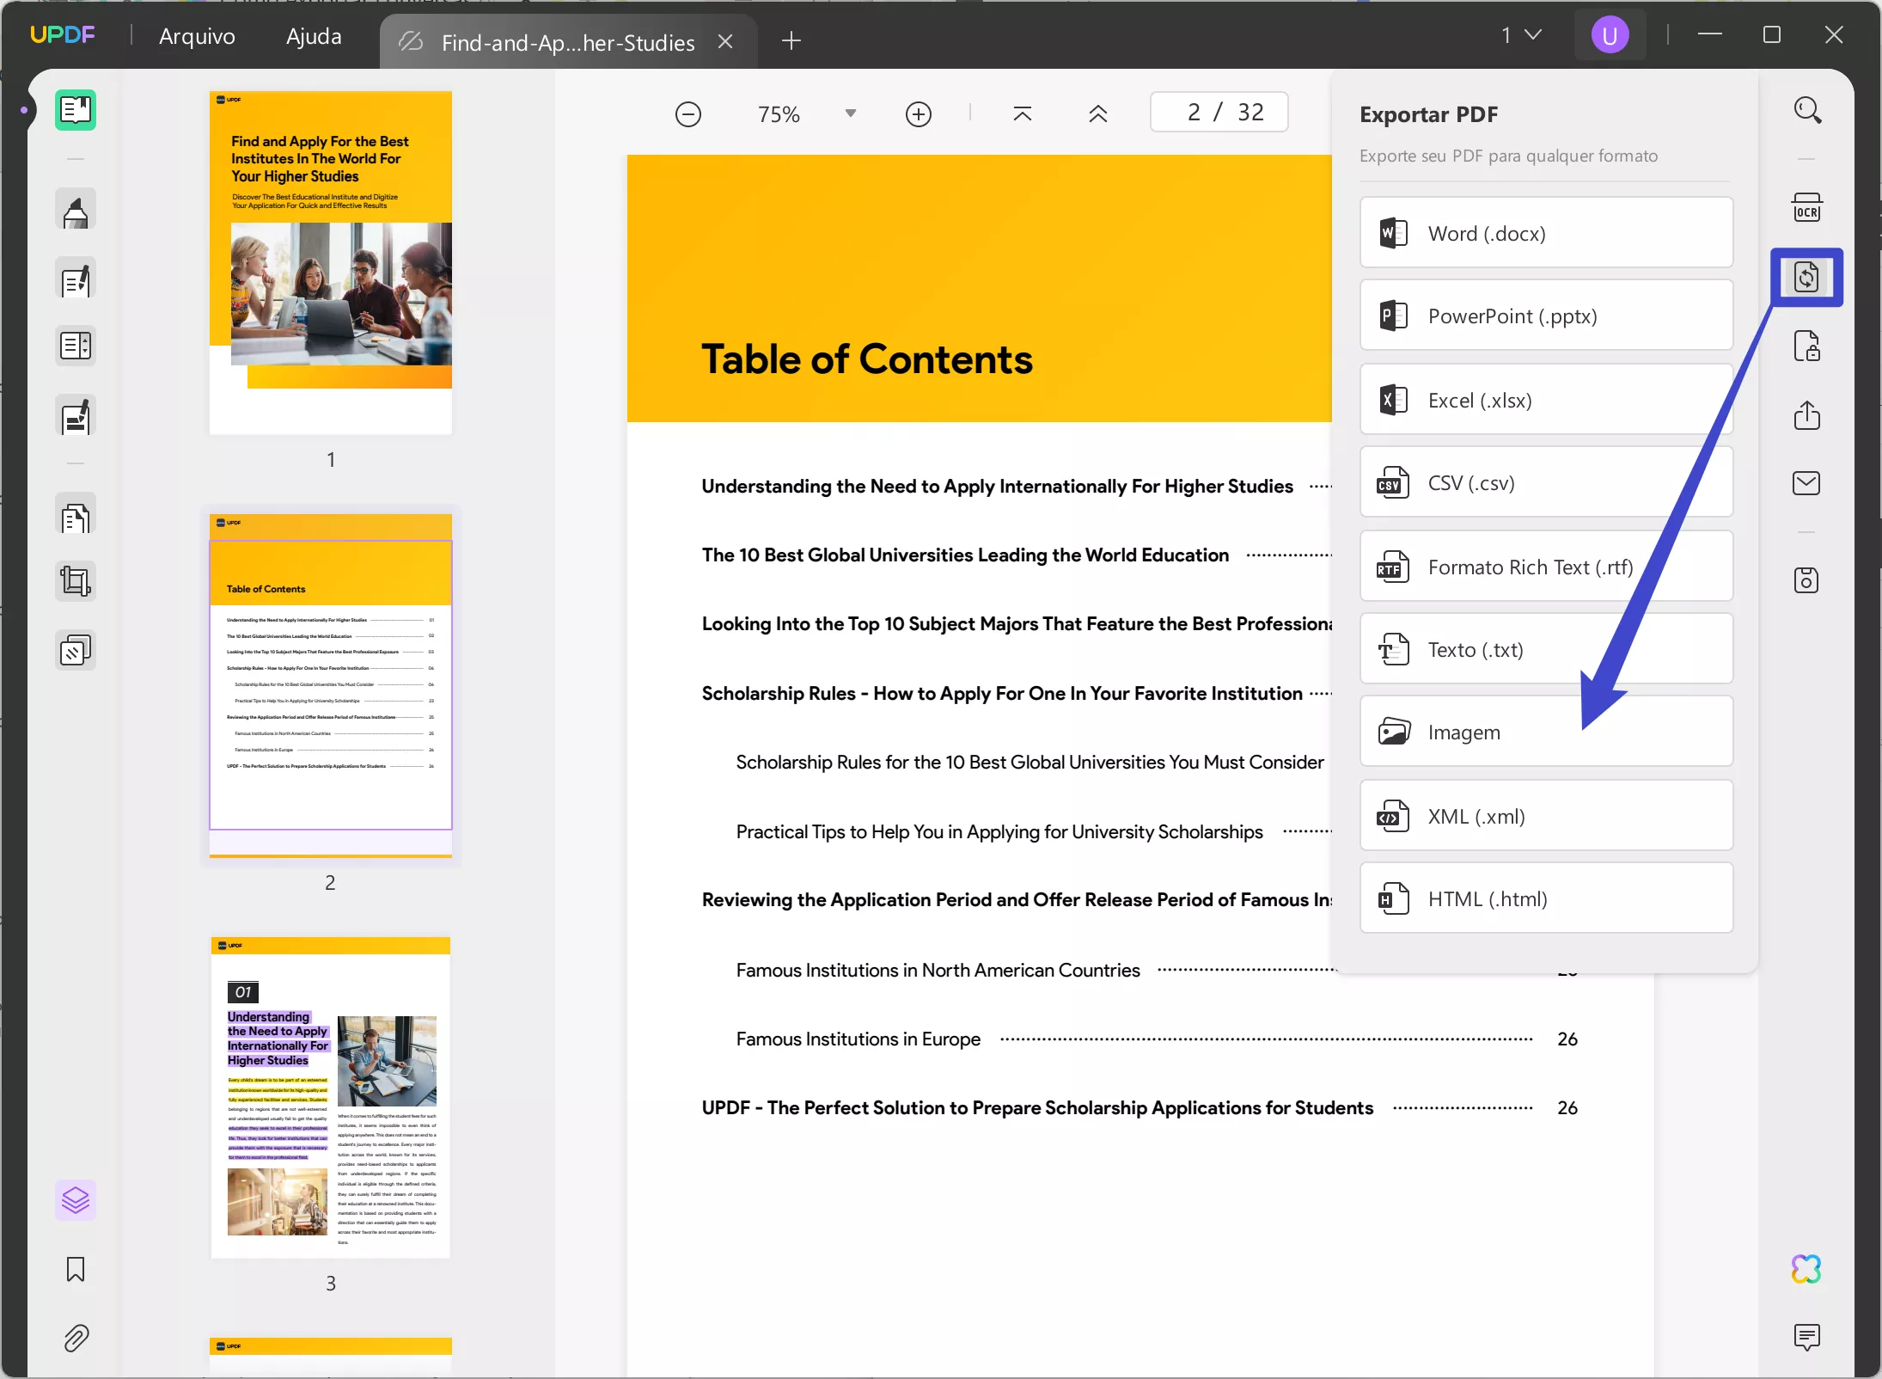Click the Ajuda menu item
This screenshot has height=1379, width=1882.
(315, 35)
